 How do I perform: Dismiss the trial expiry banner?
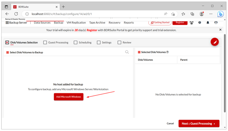coord(220,30)
